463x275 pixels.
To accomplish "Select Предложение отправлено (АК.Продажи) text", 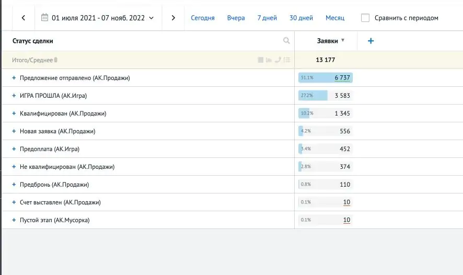I will (x=75, y=78).
